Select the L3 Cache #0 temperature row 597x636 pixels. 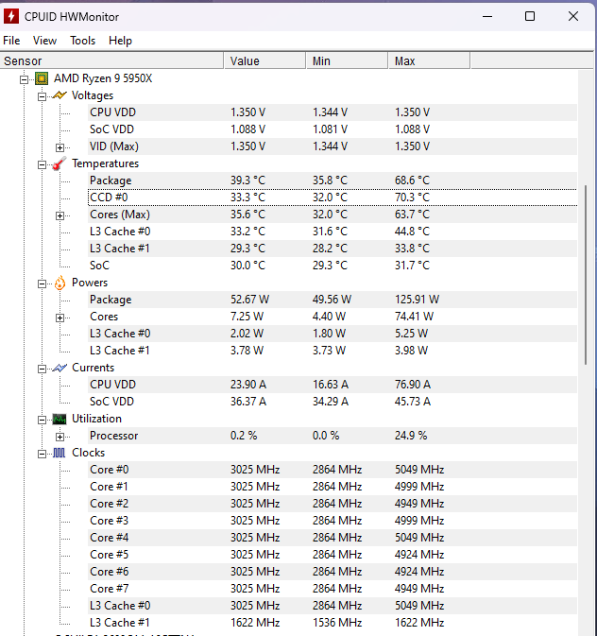333,232
